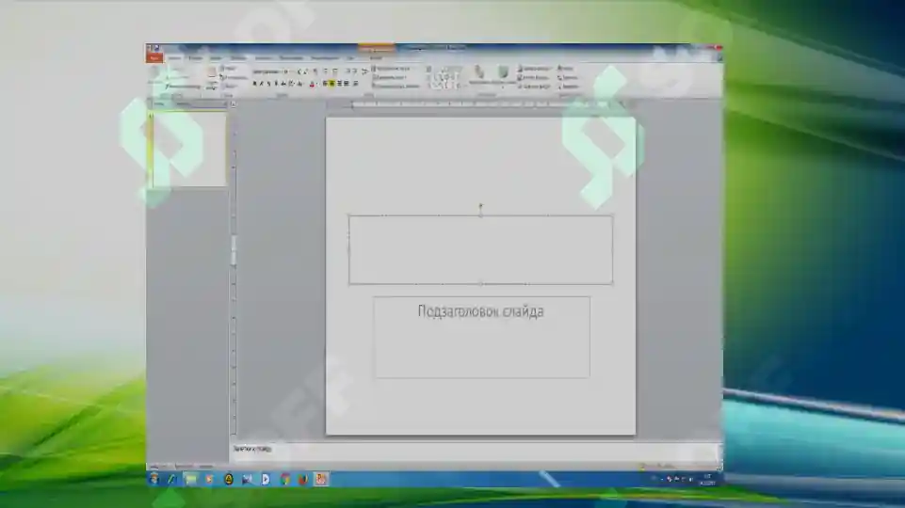Increase font size with the grow-font icon

(x=299, y=71)
